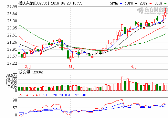Click the 19.91 price axis label
The image size is (168, 118).
pyautogui.click(x=12, y=49)
